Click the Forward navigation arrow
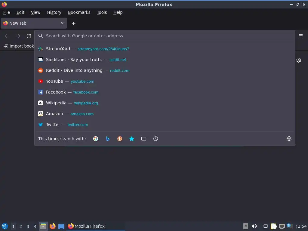This screenshot has height=231, width=308. click(18, 36)
